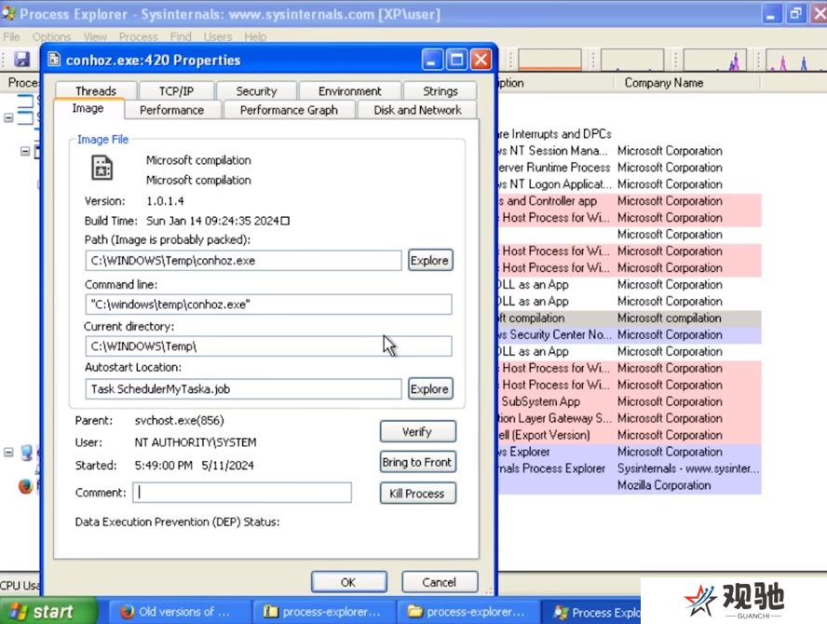Open the Process menu
The width and height of the screenshot is (827, 624).
pos(138,37)
